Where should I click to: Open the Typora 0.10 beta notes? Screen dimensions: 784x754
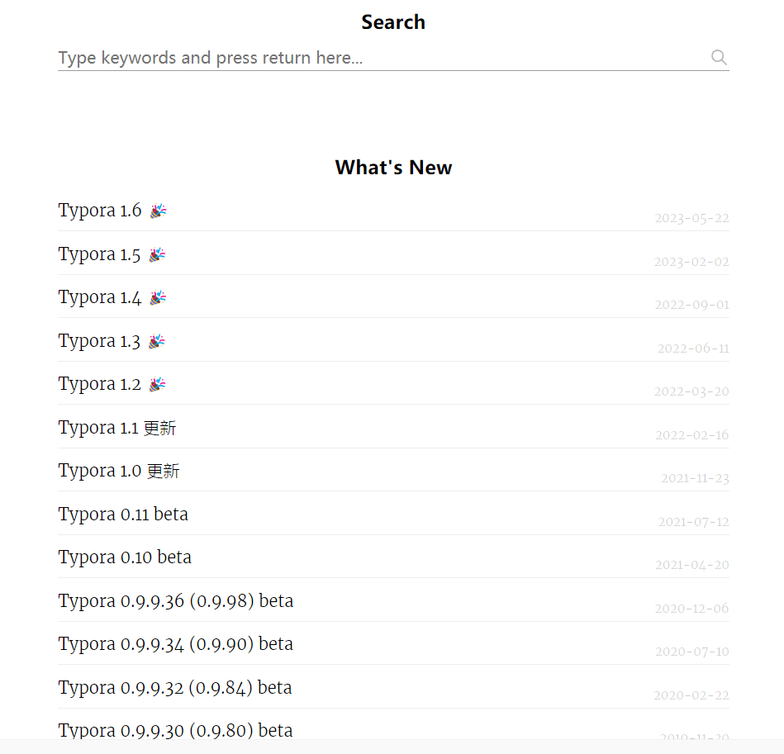(x=125, y=557)
